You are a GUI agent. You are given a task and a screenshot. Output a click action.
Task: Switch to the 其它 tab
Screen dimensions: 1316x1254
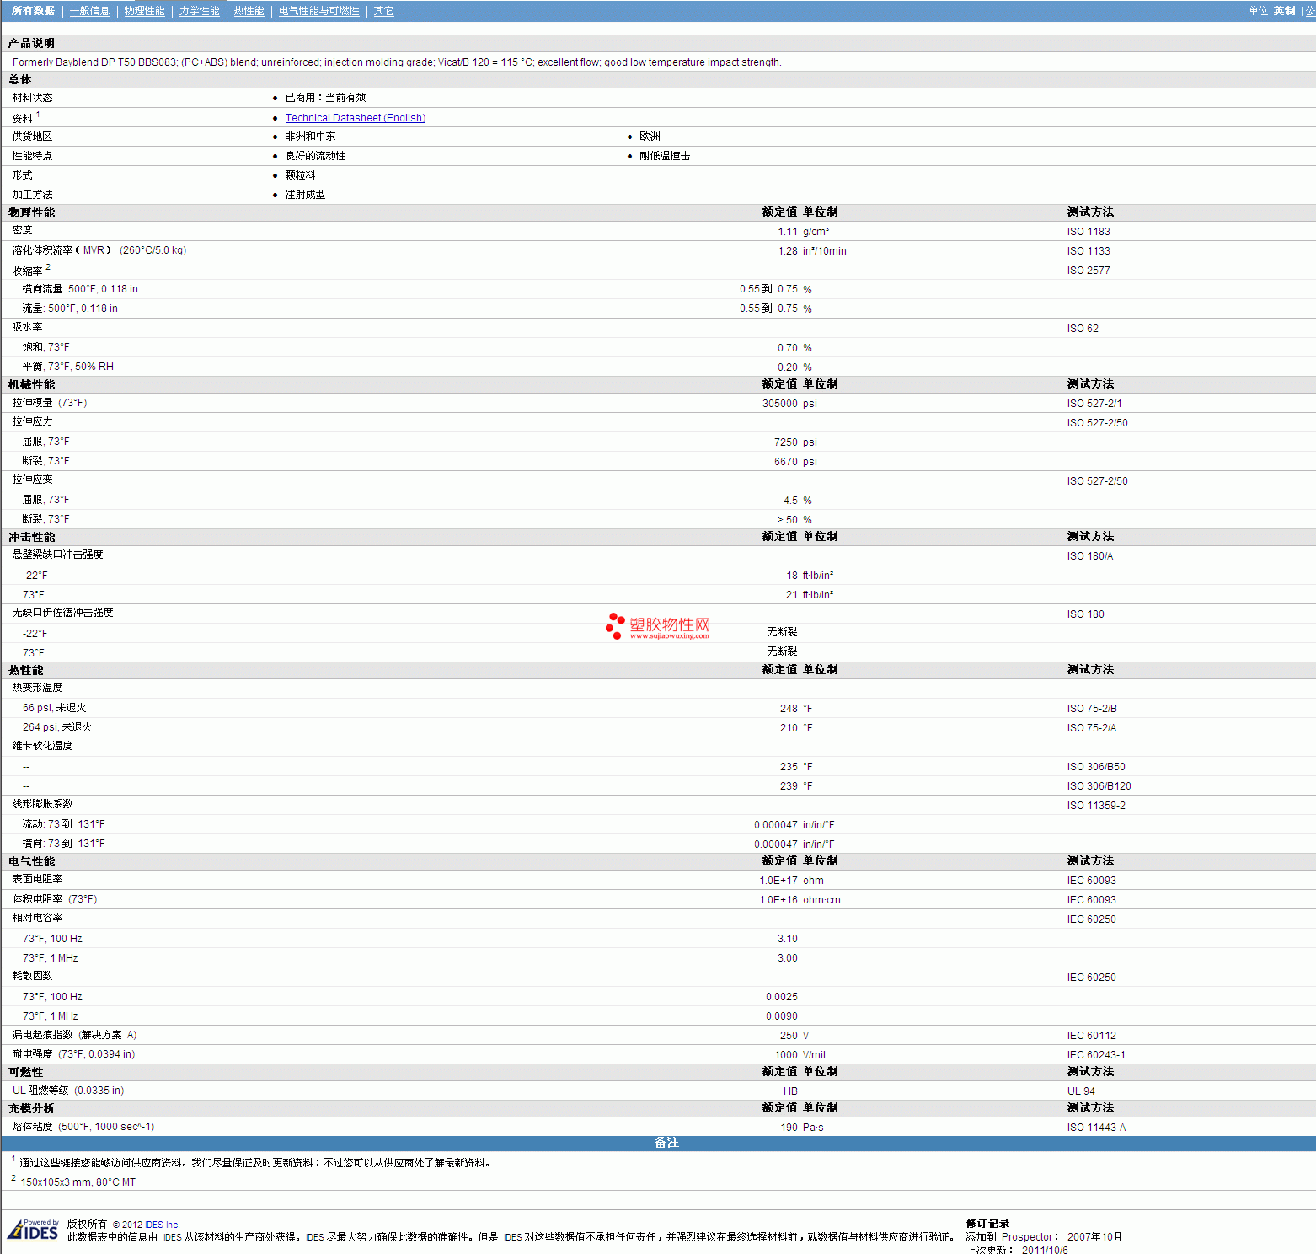pyautogui.click(x=383, y=11)
